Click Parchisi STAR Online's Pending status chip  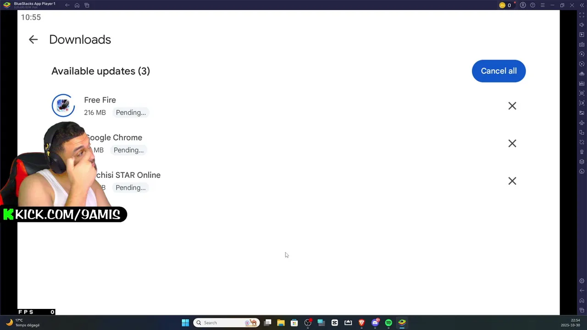pyautogui.click(x=130, y=188)
